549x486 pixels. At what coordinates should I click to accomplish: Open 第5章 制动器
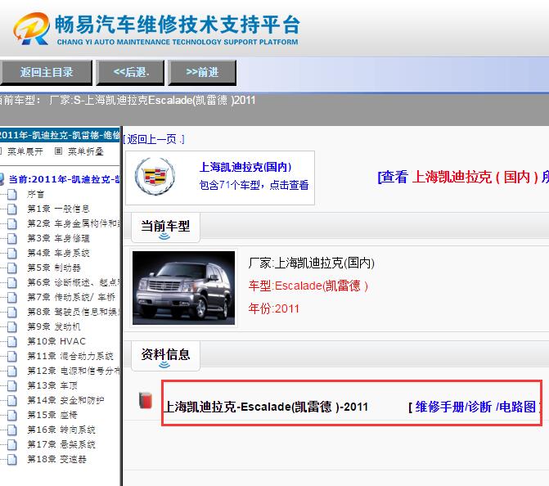click(x=54, y=268)
